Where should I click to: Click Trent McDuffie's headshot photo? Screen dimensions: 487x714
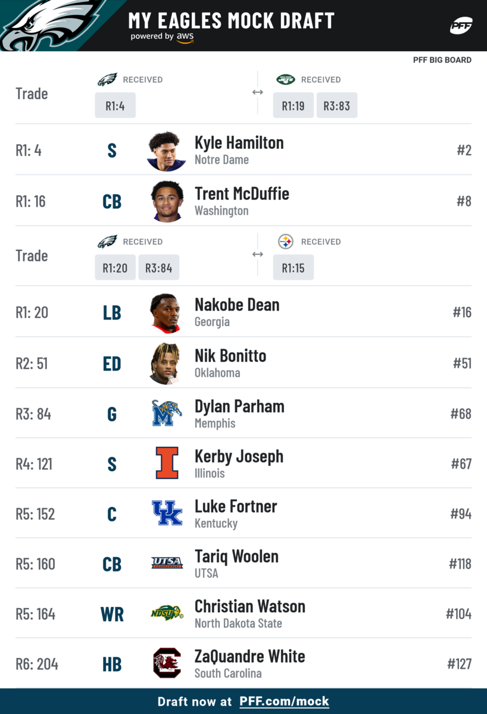click(167, 201)
